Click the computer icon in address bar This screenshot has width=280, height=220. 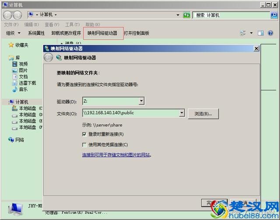pos(31,14)
